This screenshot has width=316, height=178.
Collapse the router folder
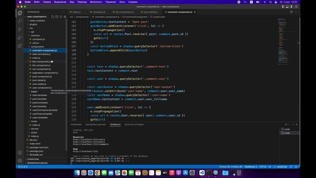point(34,121)
